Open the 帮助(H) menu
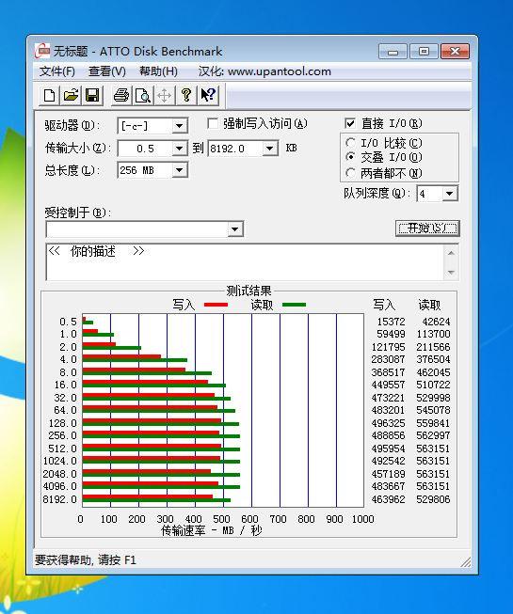 point(158,71)
